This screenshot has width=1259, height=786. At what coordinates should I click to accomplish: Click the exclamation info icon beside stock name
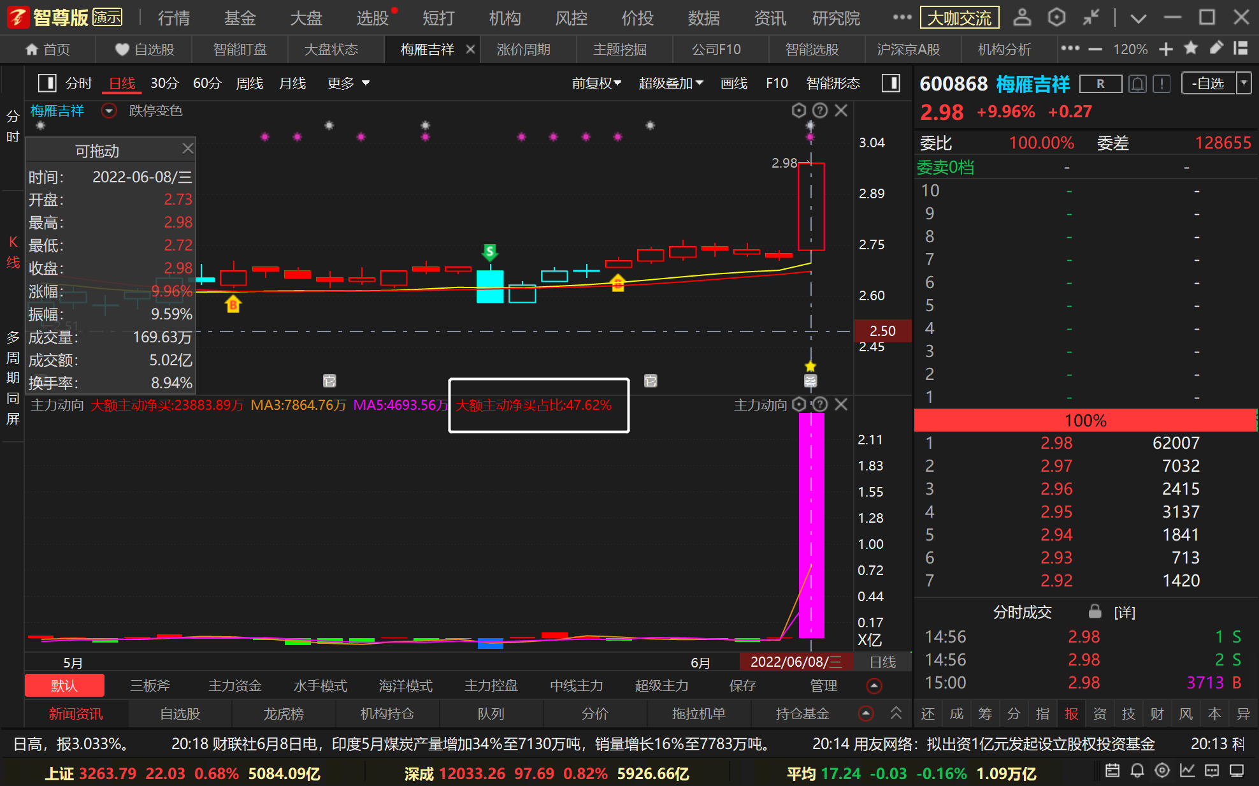coord(1162,84)
